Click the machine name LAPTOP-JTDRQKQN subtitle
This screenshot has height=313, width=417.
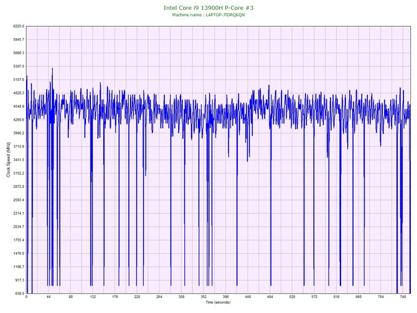(x=208, y=15)
